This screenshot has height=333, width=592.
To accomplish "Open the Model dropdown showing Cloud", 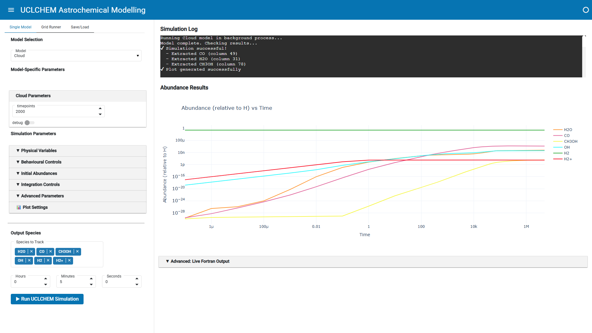I will click(76, 56).
